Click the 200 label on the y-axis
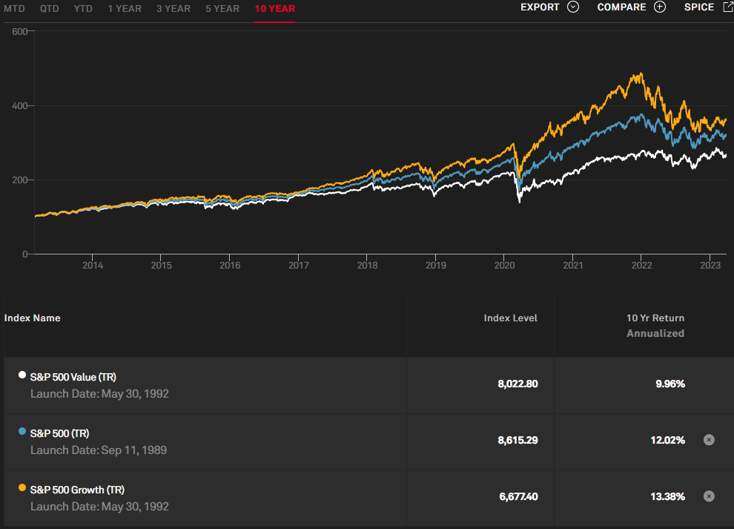This screenshot has width=734, height=529. coord(20,180)
